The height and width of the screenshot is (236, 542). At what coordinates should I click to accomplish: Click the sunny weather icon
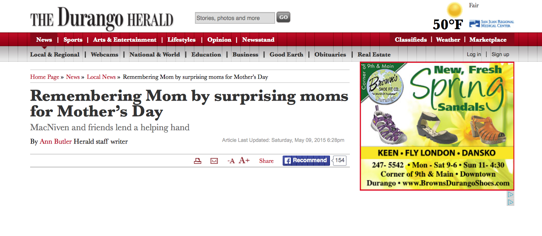[x=455, y=10]
